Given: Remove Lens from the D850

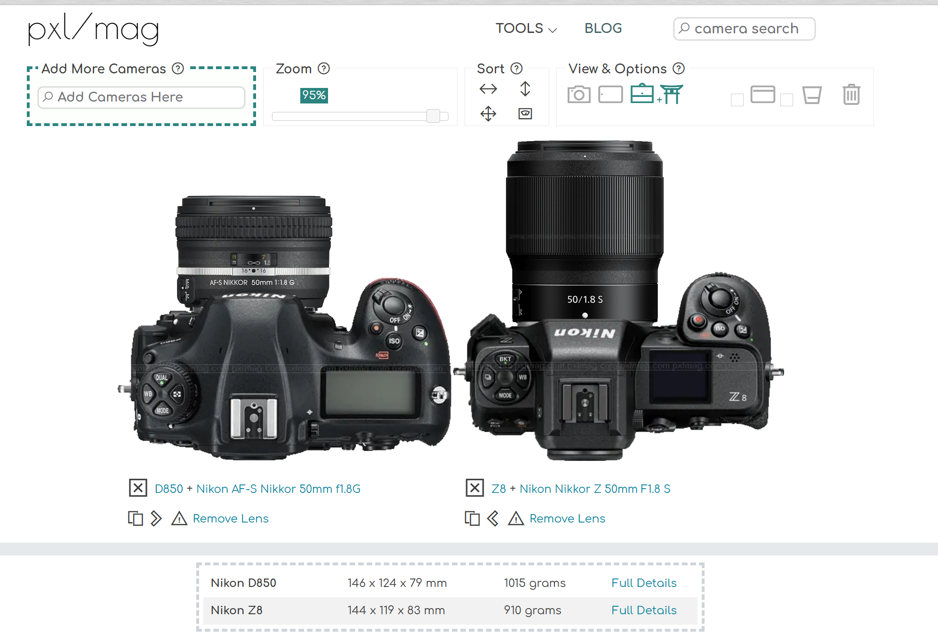Looking at the screenshot, I should coord(231,518).
